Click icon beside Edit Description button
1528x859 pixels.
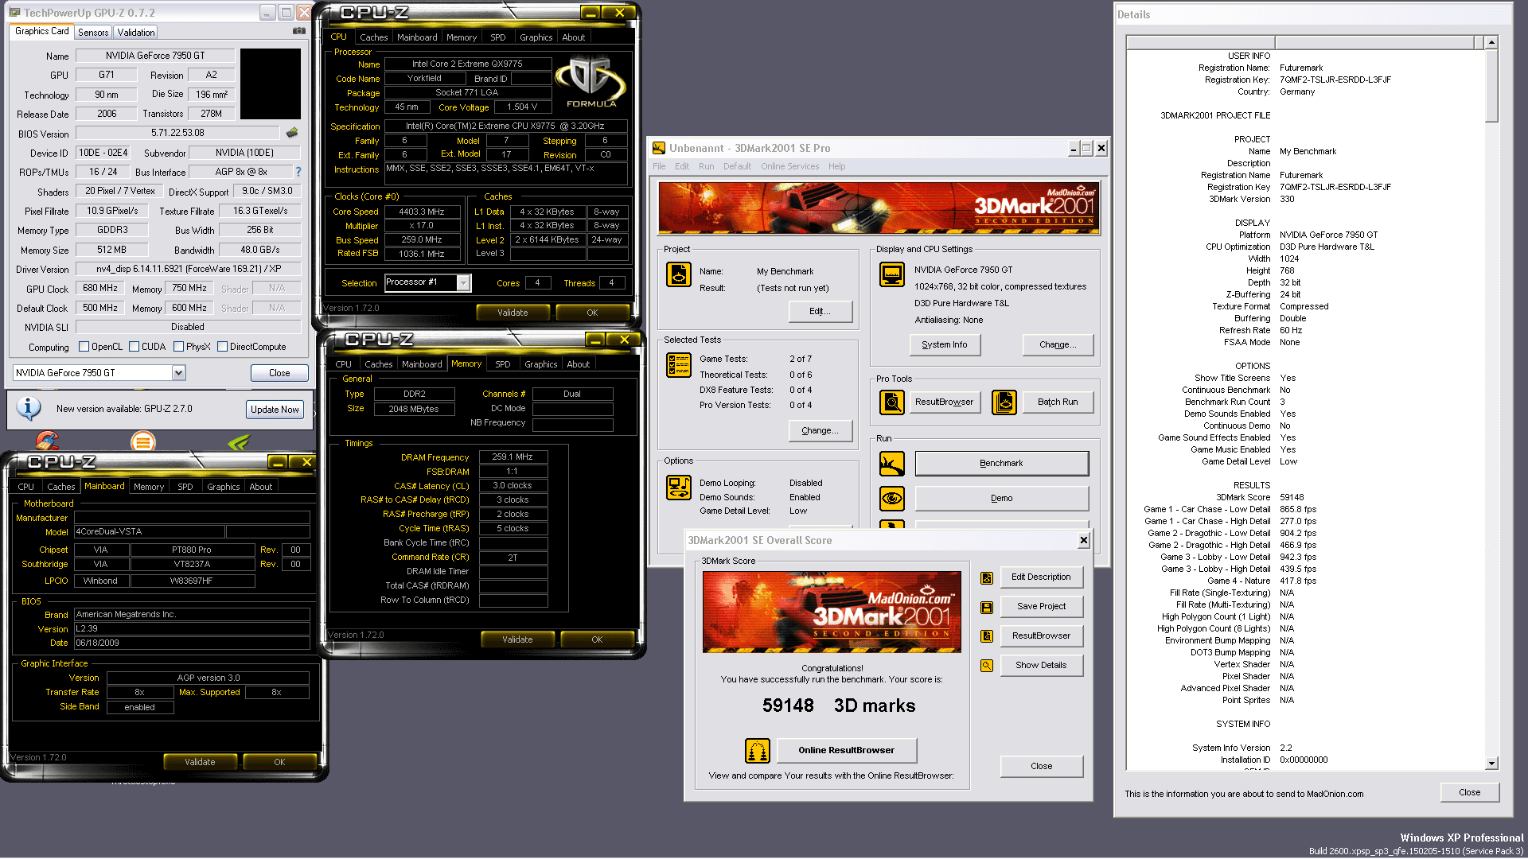pos(987,578)
